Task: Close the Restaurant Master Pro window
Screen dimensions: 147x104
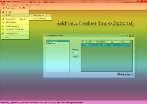Action: 143,1
